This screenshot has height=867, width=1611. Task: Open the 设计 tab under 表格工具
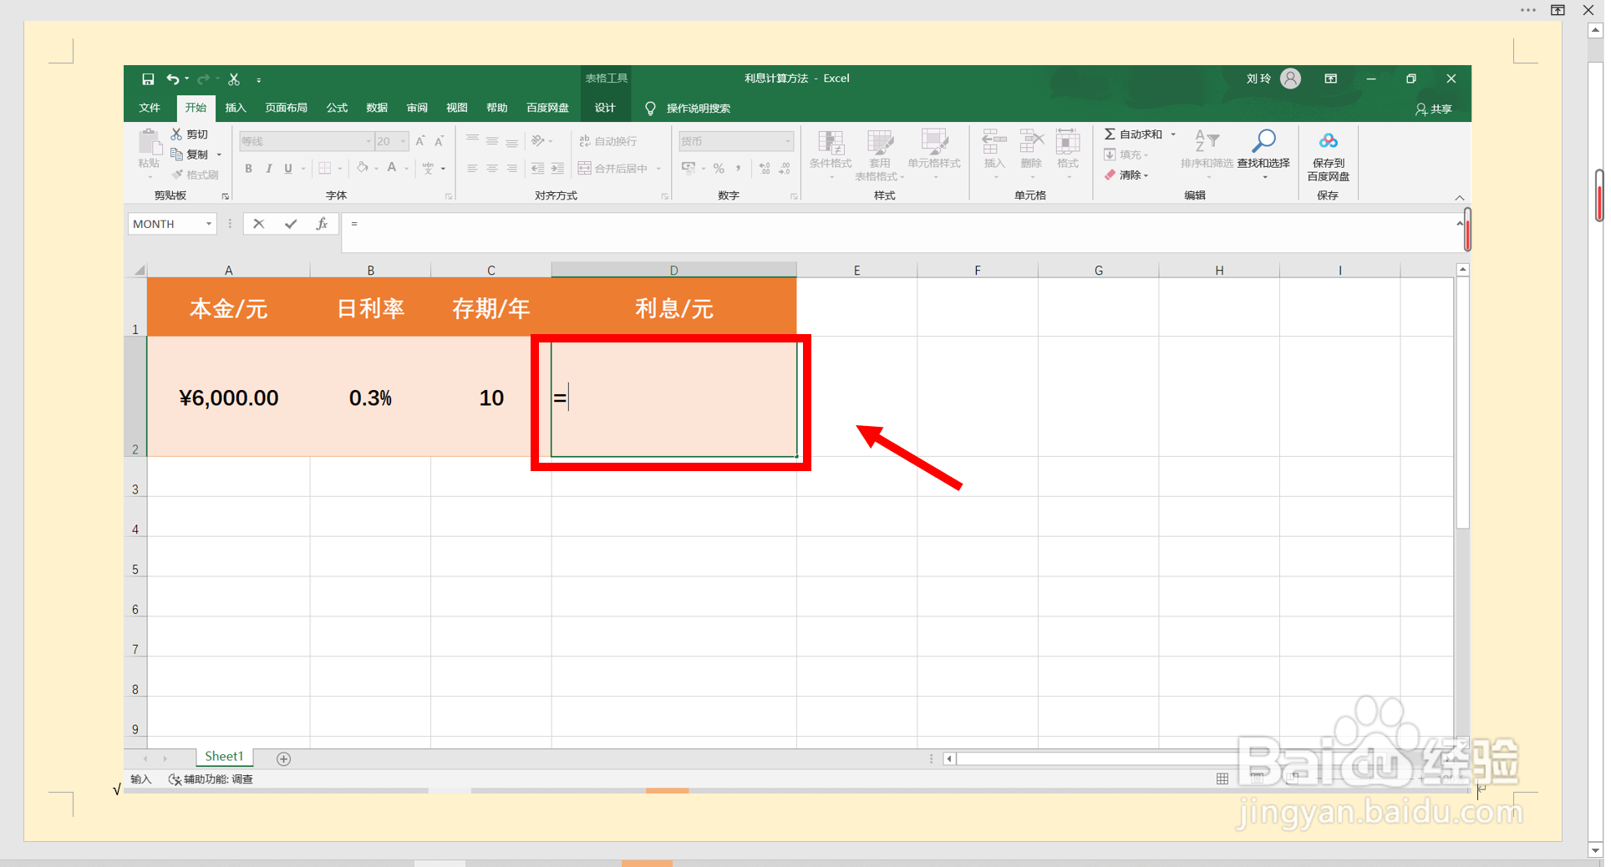(x=604, y=108)
